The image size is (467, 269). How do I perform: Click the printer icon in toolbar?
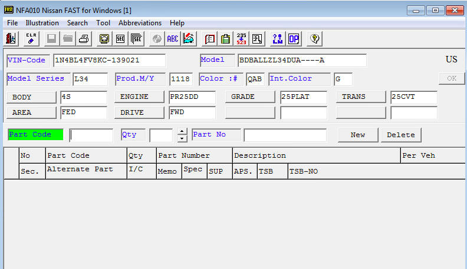[84, 39]
